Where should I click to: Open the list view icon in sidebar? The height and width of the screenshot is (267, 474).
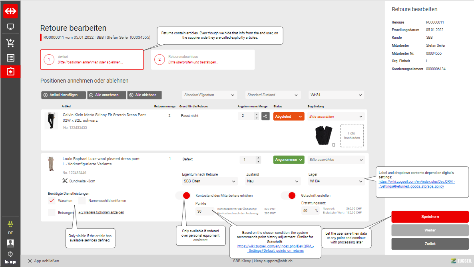10,58
